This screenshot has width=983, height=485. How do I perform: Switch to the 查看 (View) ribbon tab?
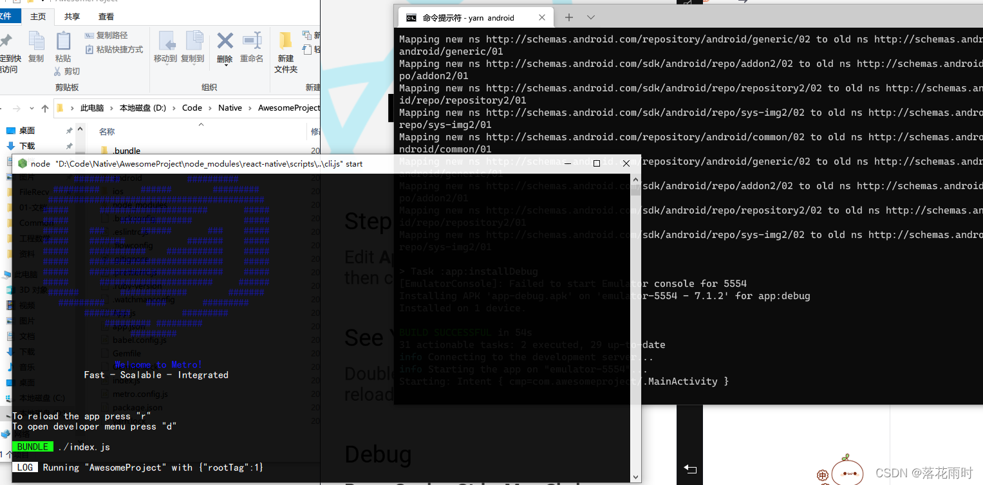pos(106,16)
